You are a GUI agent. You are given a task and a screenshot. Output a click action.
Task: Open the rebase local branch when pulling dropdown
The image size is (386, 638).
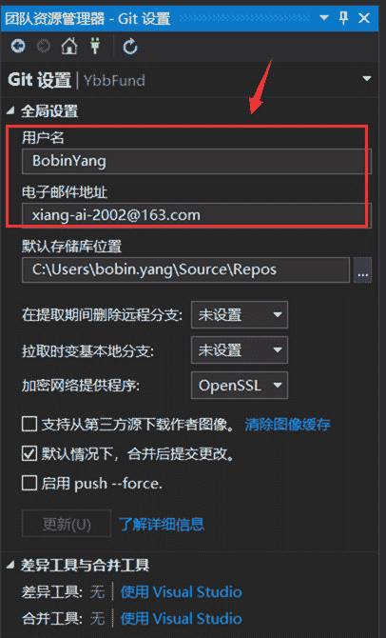click(x=240, y=349)
